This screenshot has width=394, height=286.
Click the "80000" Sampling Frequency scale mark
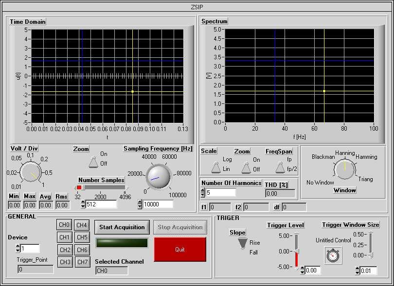(x=184, y=173)
